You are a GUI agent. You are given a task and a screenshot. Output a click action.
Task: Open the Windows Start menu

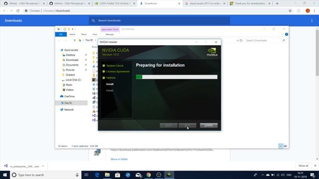(5, 175)
